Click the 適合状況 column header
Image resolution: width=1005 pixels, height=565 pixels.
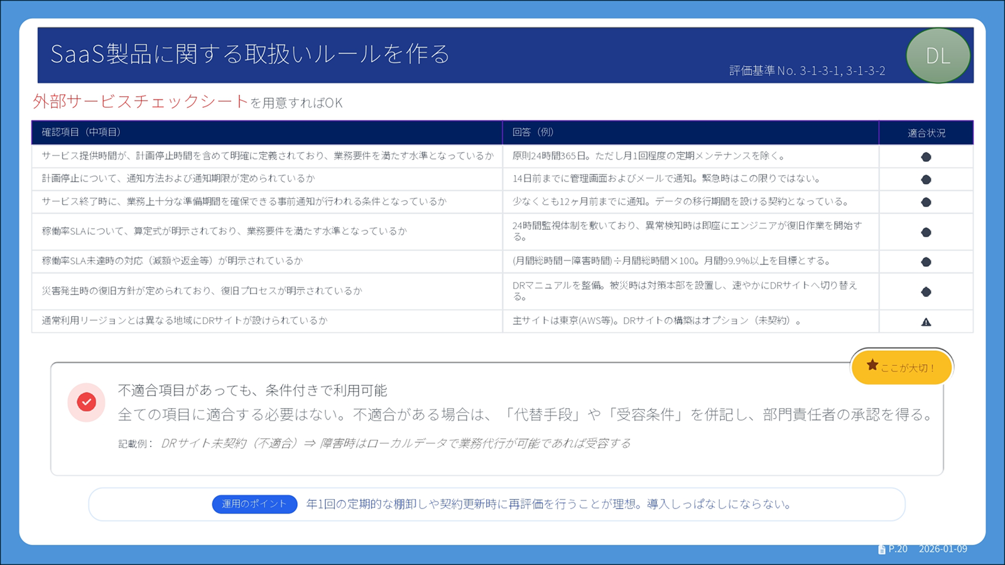(926, 133)
